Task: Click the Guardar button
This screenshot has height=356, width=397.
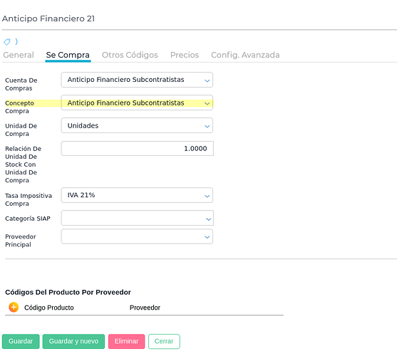Action: (21, 341)
